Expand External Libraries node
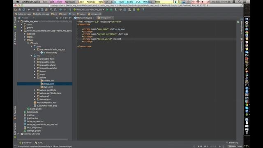The height and width of the screenshot is (148, 263). 18,134
